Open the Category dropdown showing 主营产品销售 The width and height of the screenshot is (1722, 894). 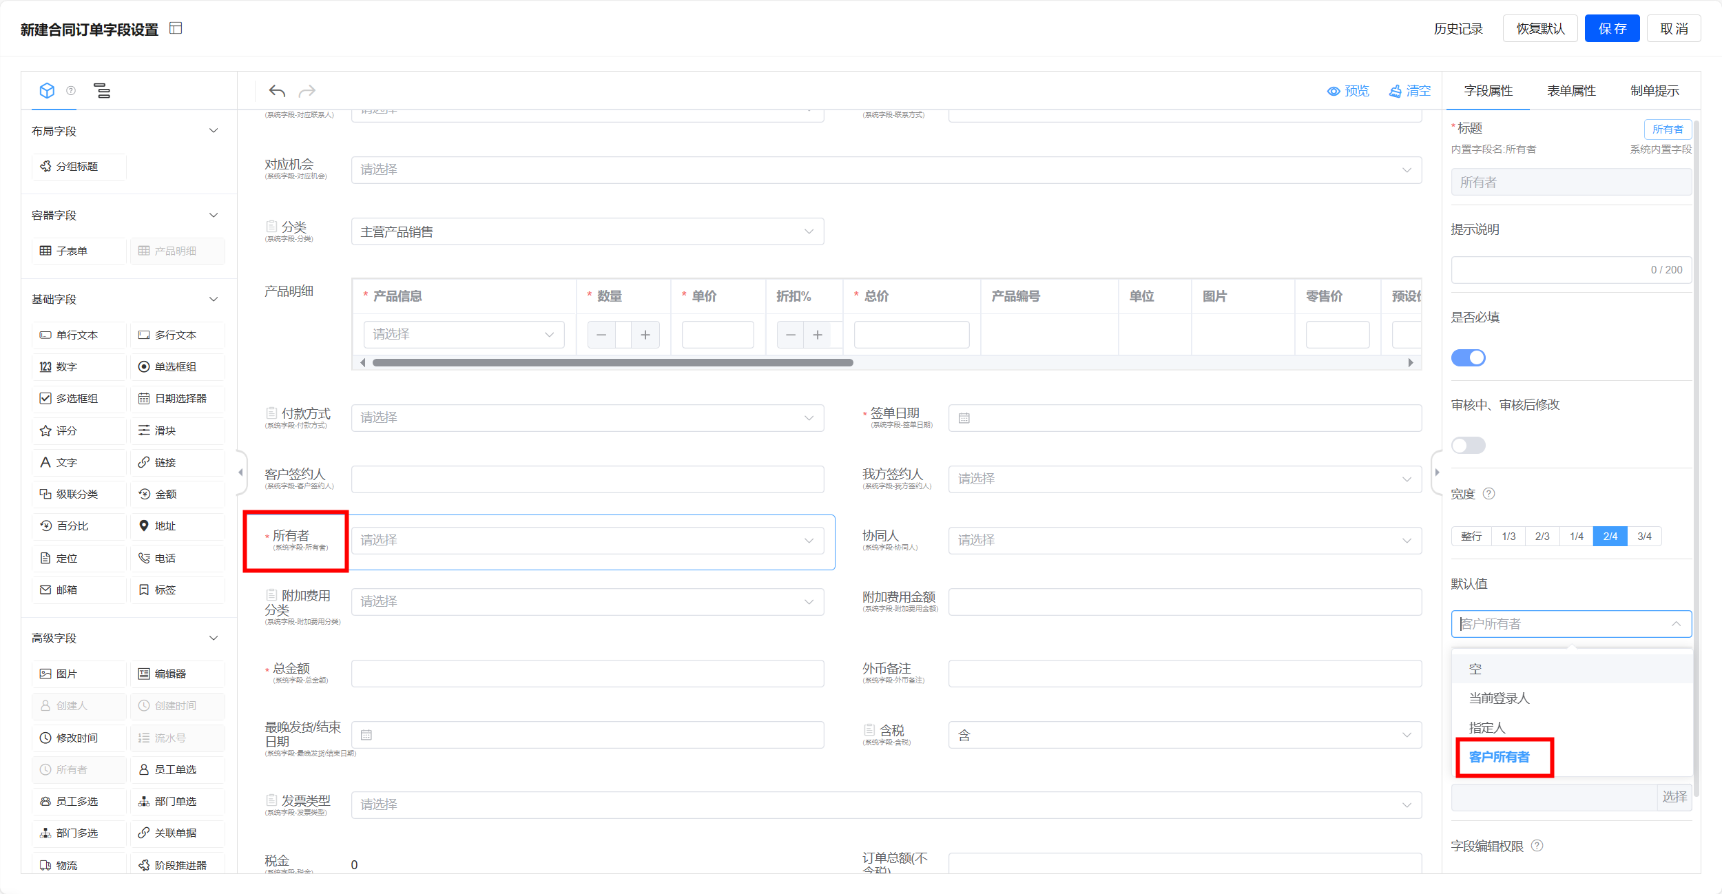coord(587,231)
